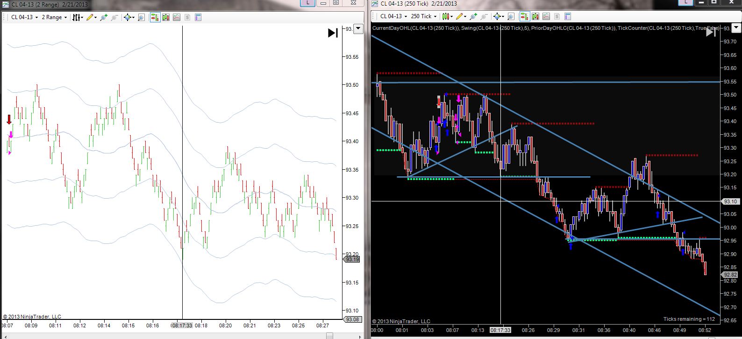Click the CurrentDayOHL indicator label text
The width and height of the screenshot is (742, 339).
pyautogui.click(x=415, y=28)
